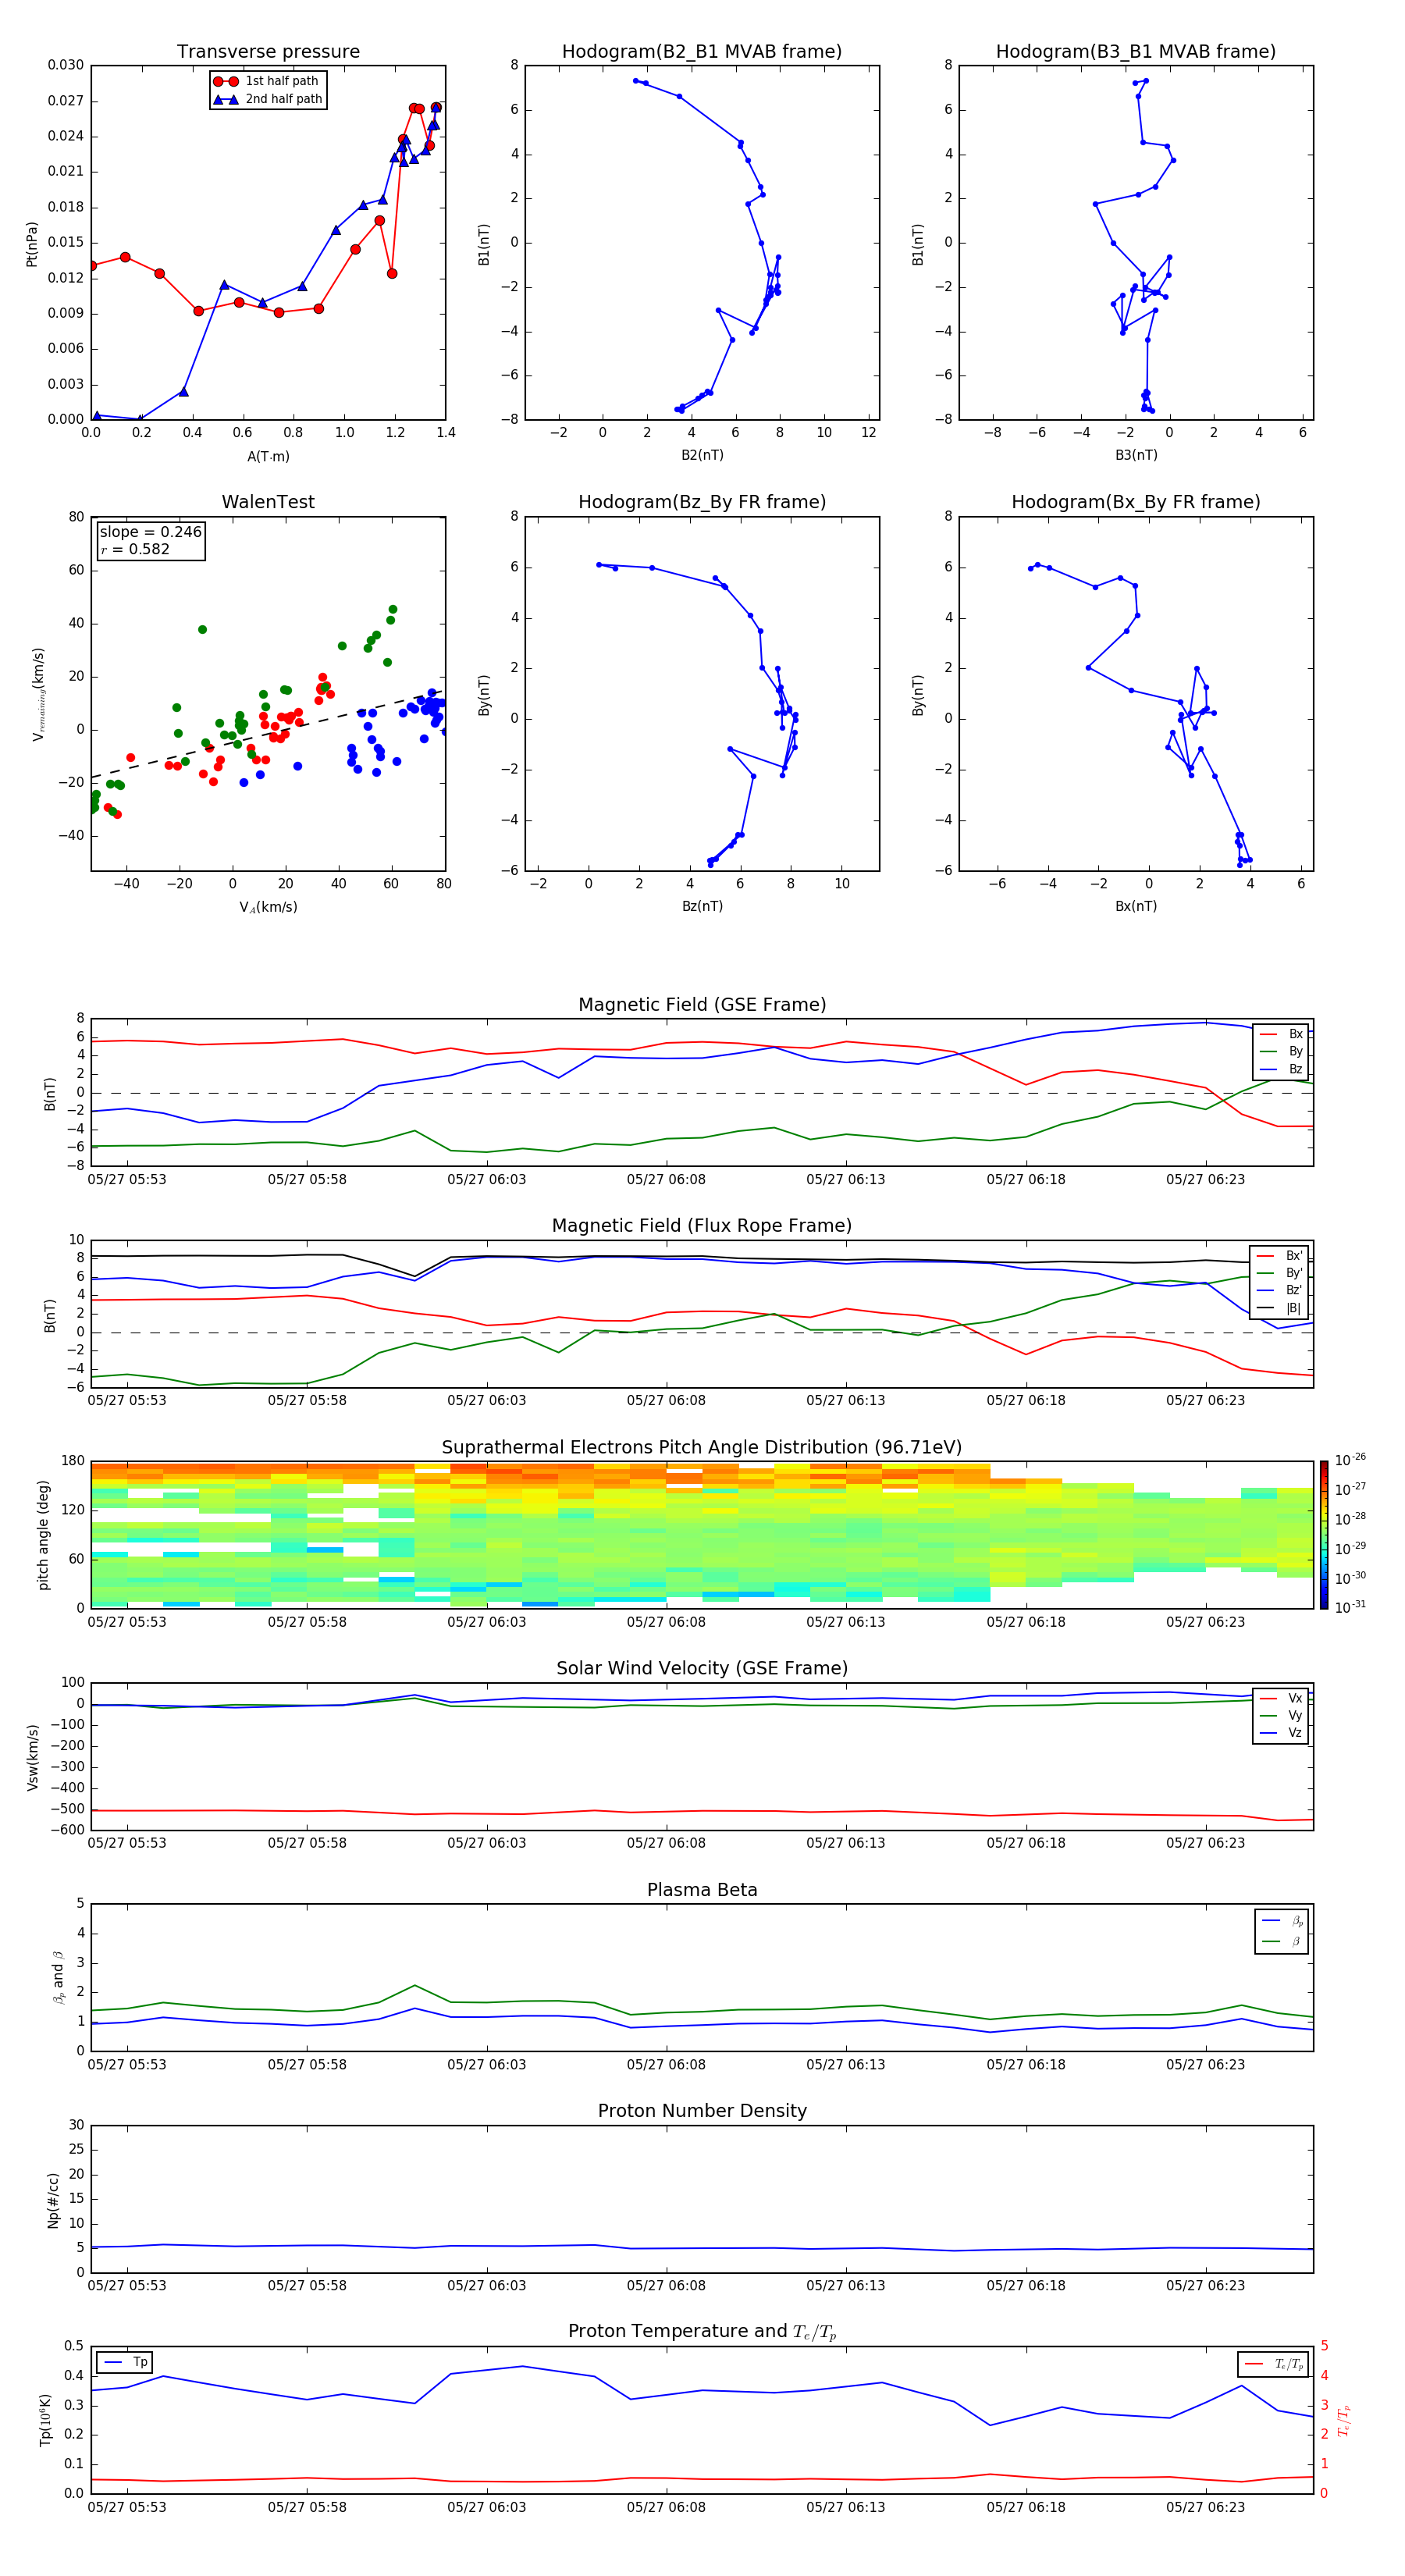Click the "Tp" legend entry

[125, 2363]
